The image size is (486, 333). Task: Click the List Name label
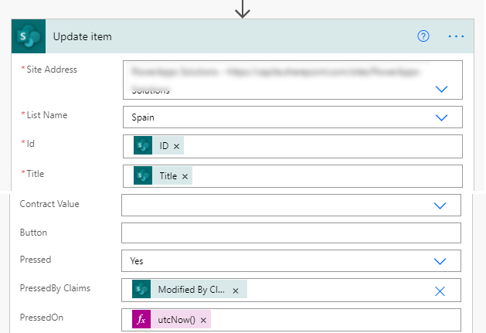47,115
